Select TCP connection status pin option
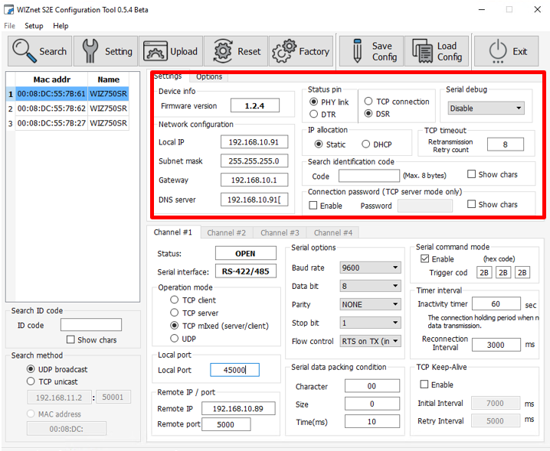The width and height of the screenshot is (550, 451). point(397,102)
